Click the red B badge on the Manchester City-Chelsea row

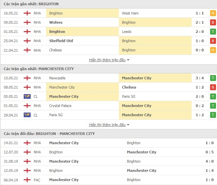tap(213, 87)
